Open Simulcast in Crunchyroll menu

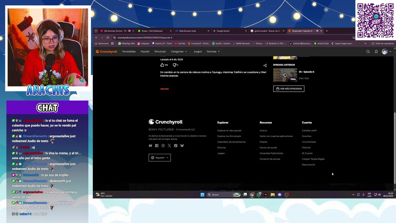point(160,51)
